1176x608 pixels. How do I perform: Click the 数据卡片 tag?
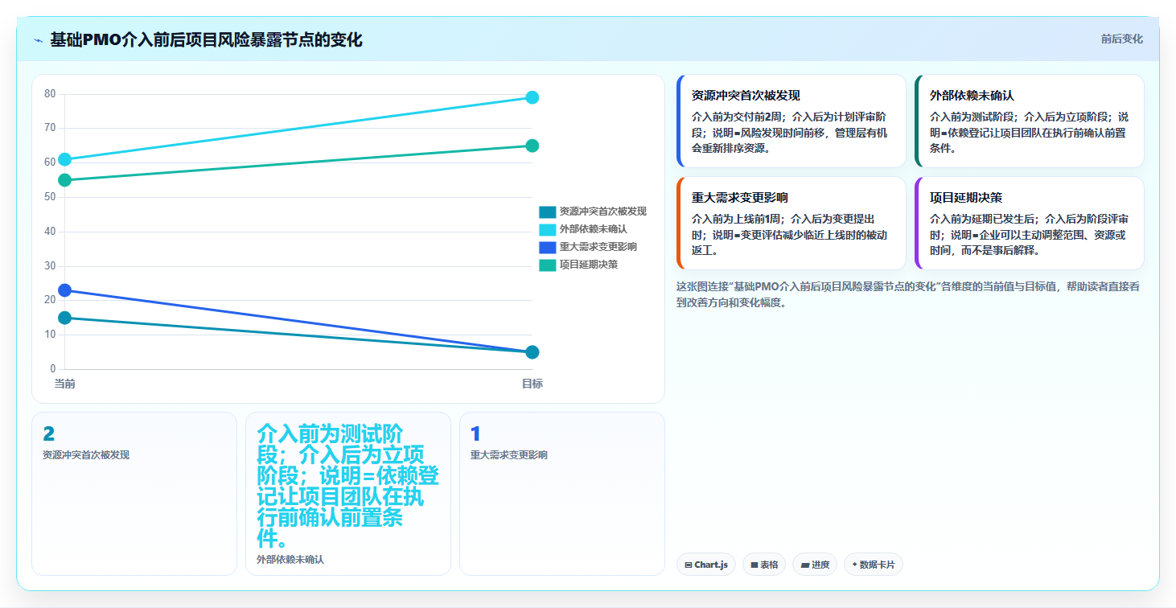(874, 565)
